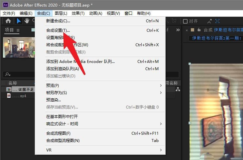
Task: Open the 效果(T) menu in menu bar
Action: coord(78,13)
